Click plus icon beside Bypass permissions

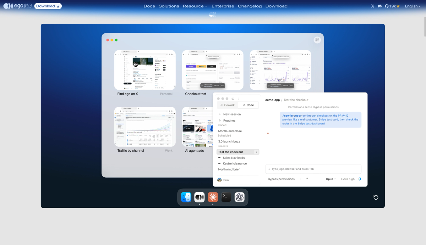tap(301, 179)
